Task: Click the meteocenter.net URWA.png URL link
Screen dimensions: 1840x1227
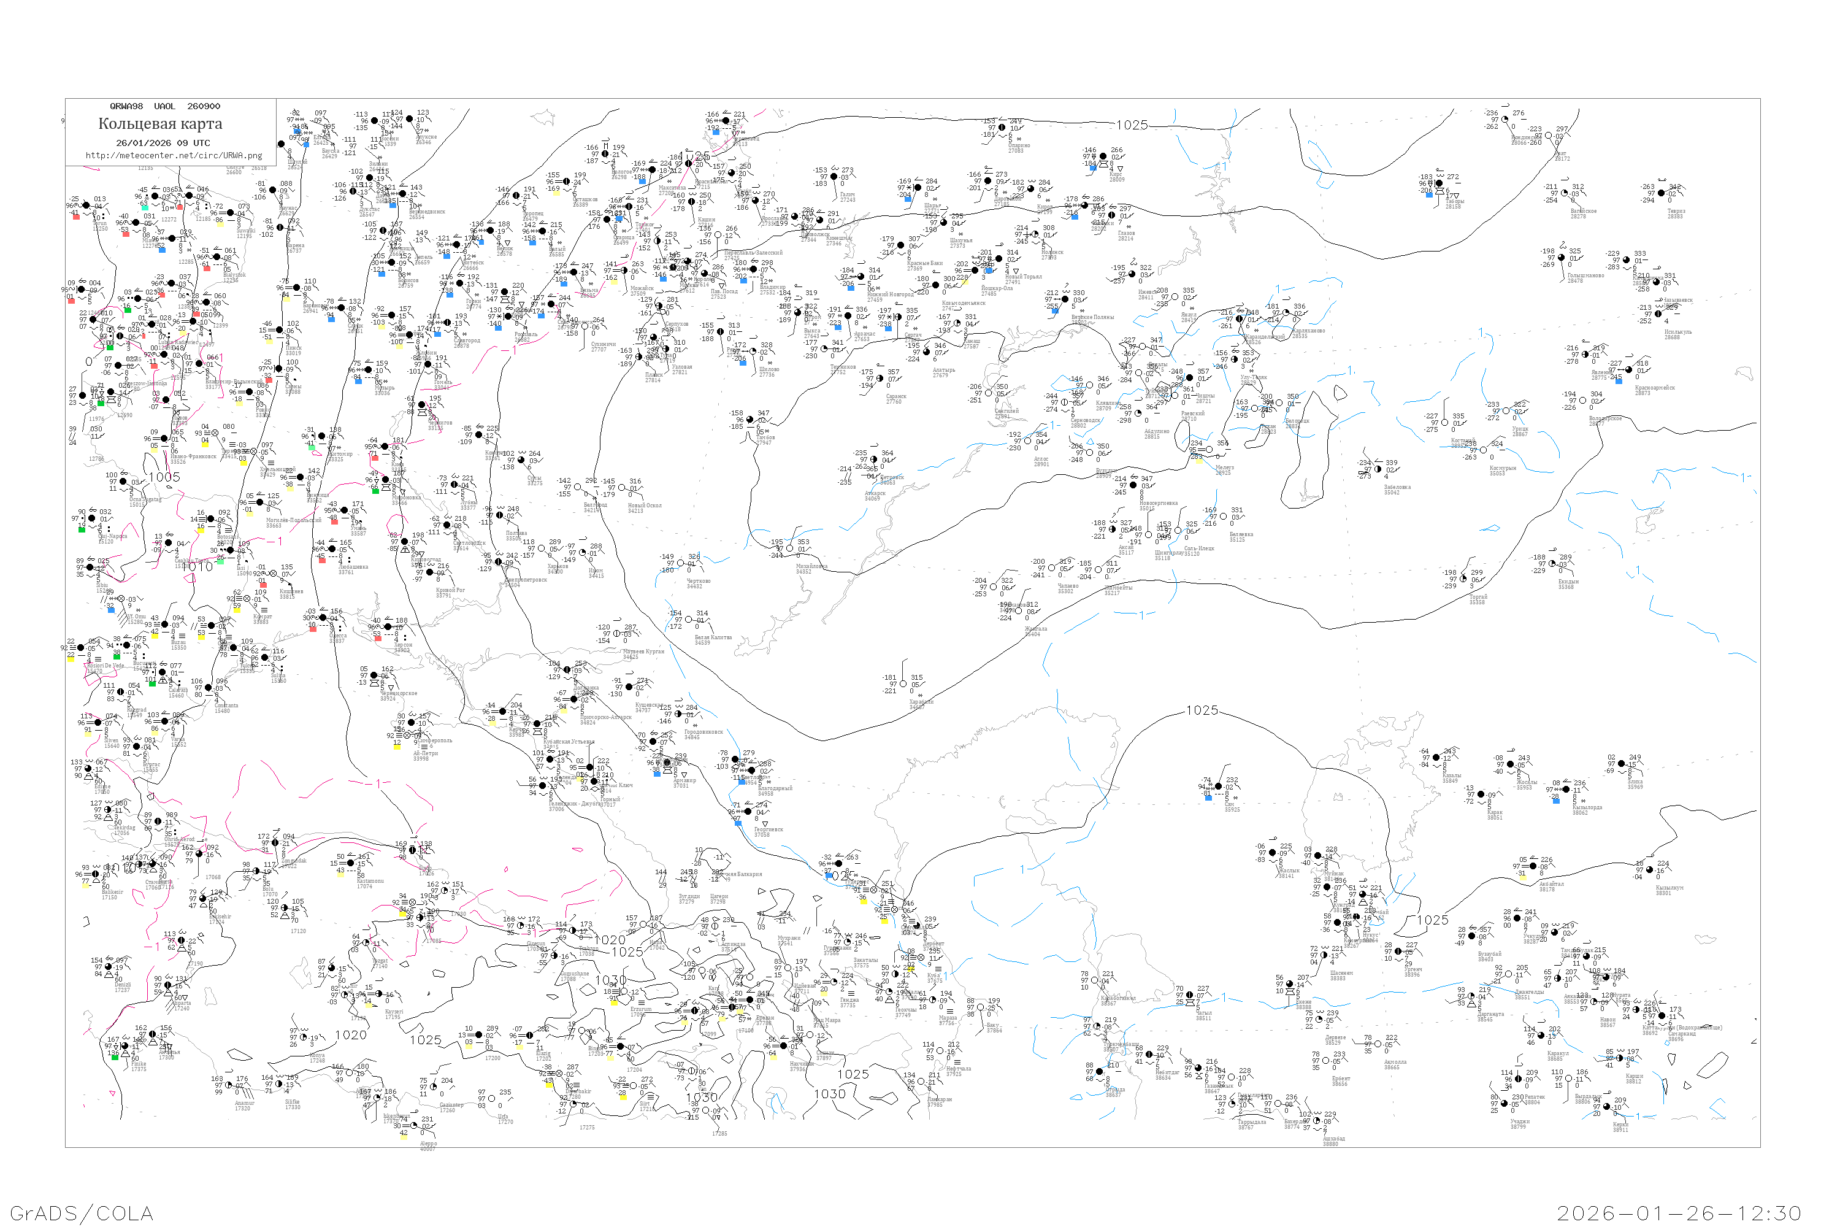Action: pos(174,156)
